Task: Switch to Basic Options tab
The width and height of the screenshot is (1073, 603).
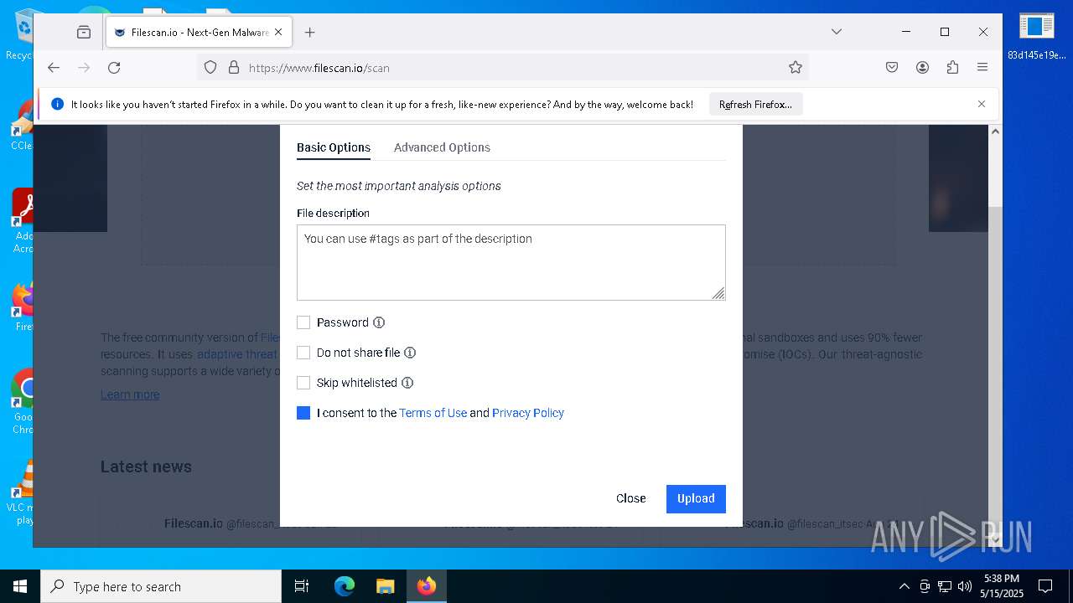Action: [x=334, y=147]
